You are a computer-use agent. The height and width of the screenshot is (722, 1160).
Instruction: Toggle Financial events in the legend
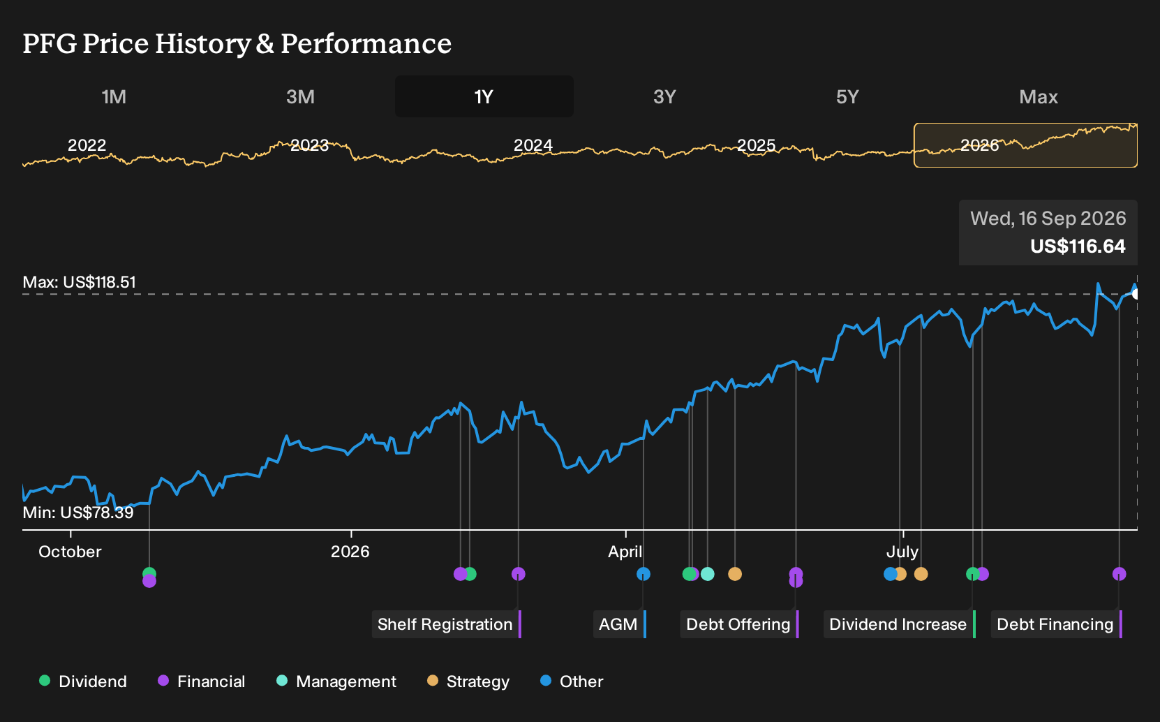201,682
